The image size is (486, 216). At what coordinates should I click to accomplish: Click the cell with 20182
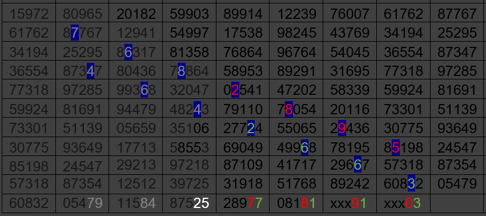136,13
